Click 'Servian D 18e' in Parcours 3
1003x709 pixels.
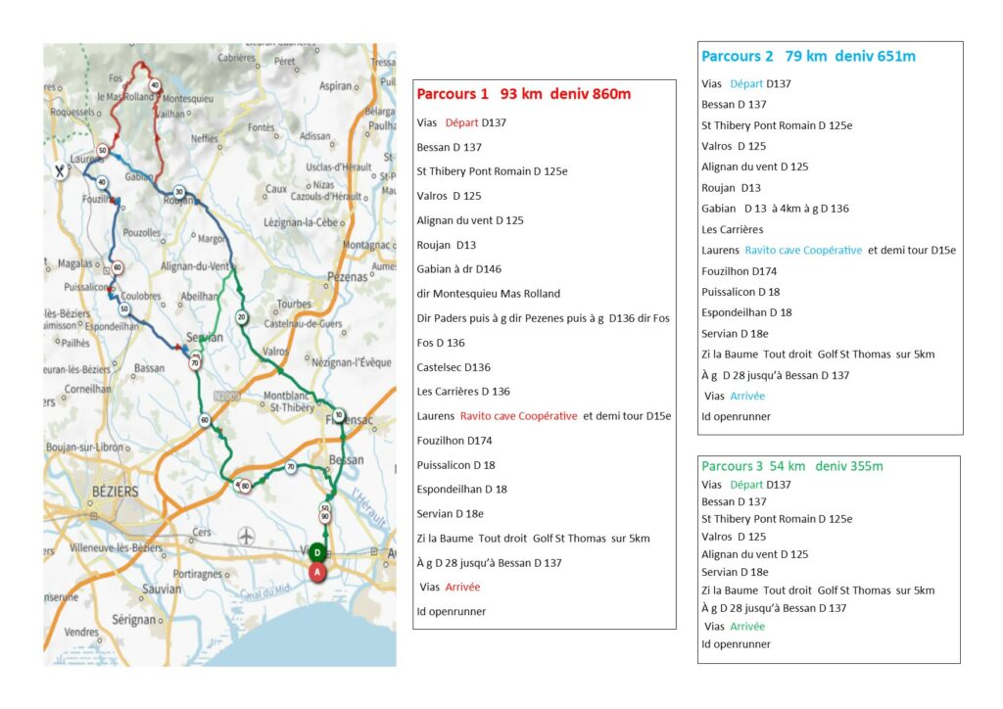pyautogui.click(x=735, y=572)
